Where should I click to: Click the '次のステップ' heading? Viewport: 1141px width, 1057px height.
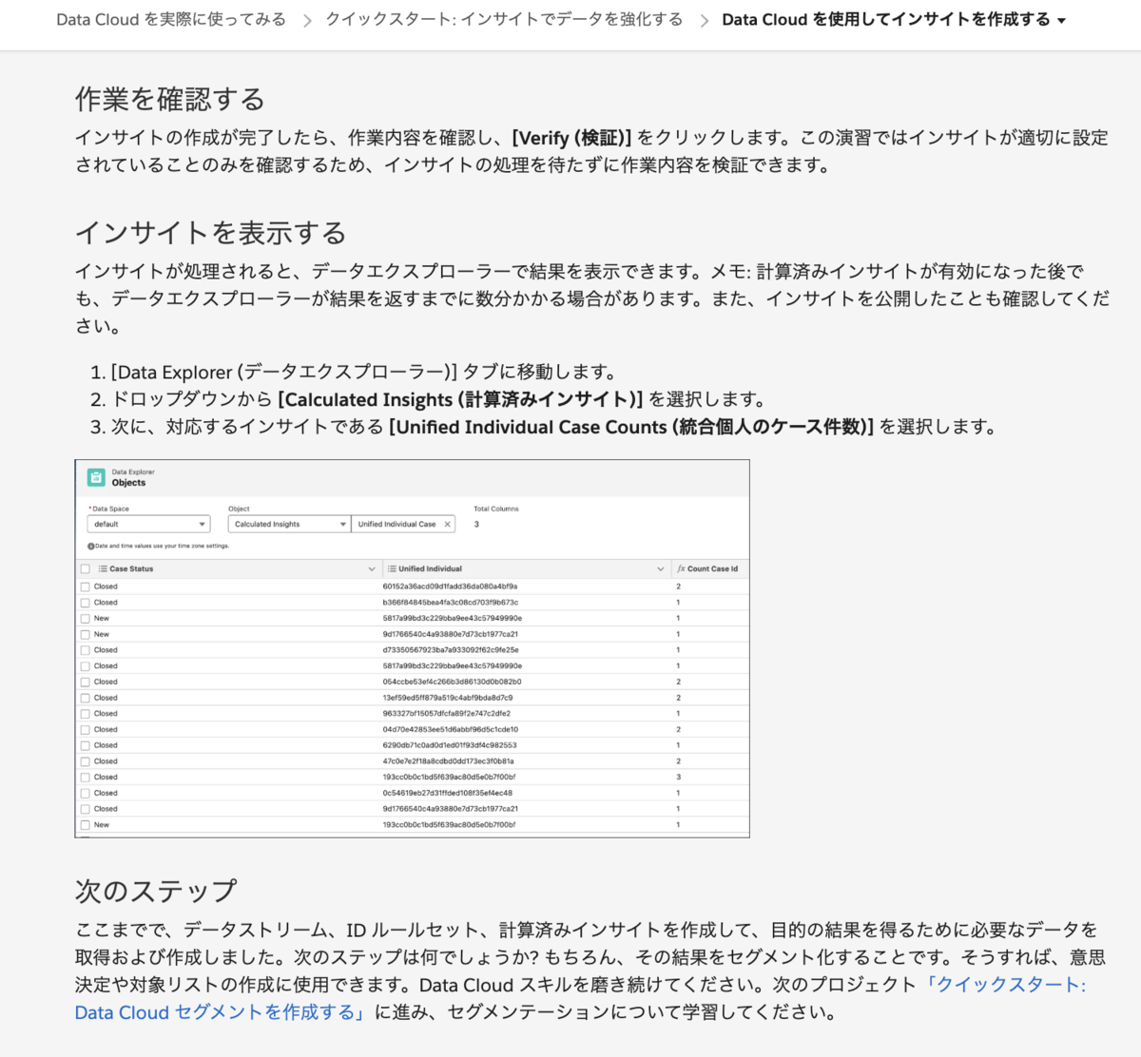(x=156, y=891)
